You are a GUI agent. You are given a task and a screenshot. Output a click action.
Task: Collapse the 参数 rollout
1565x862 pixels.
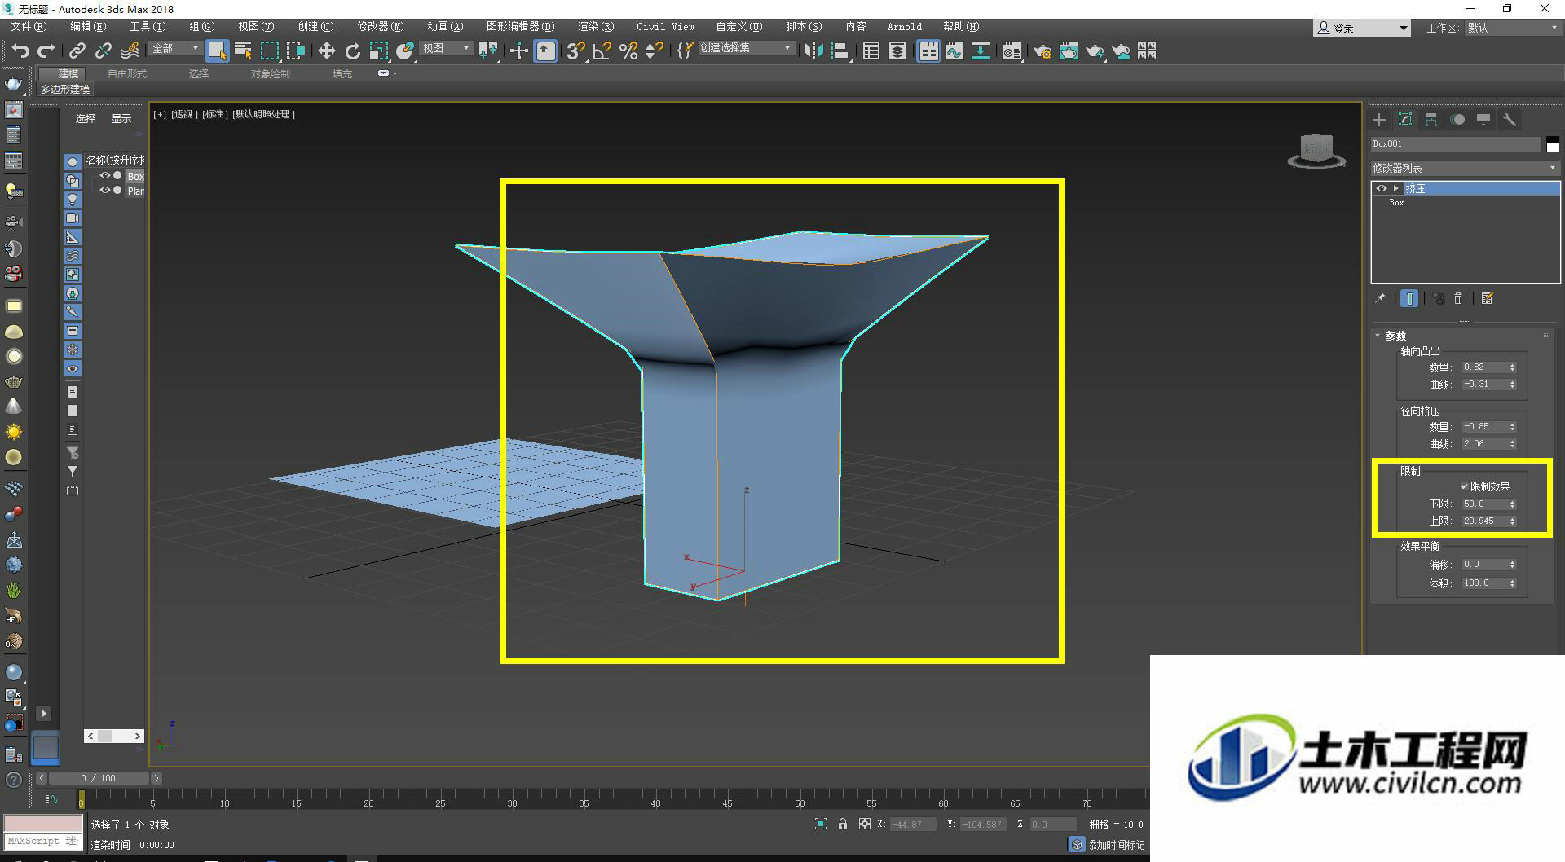(1378, 336)
